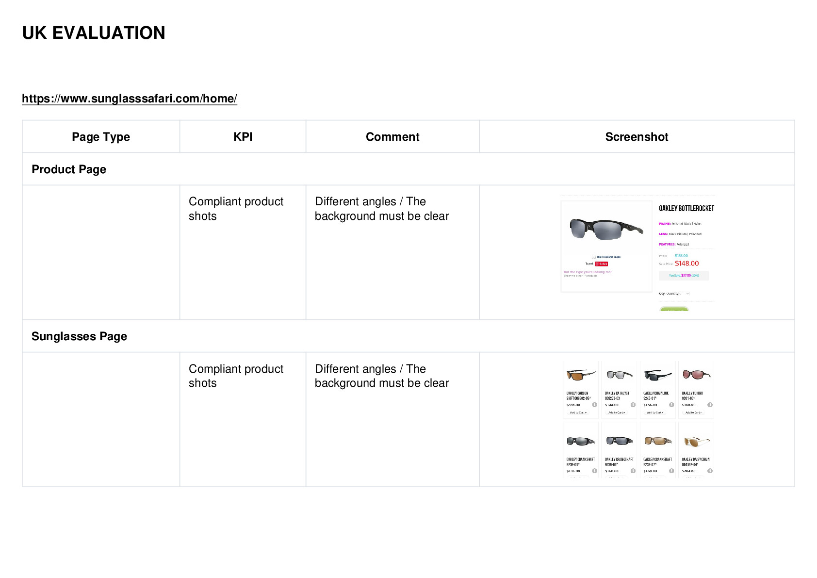This screenshot has width=817, height=578.
Task: Click info icon for Crankshaft 9239-01
Action: coord(594,471)
